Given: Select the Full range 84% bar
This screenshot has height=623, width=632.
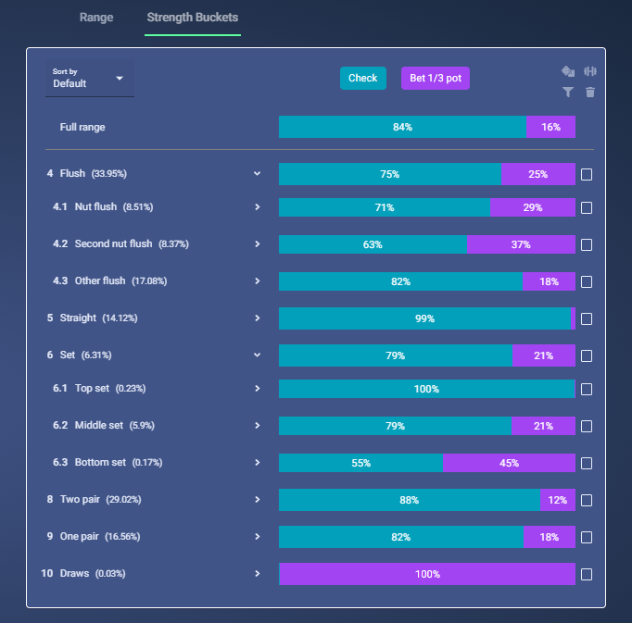Looking at the screenshot, I should [x=403, y=127].
